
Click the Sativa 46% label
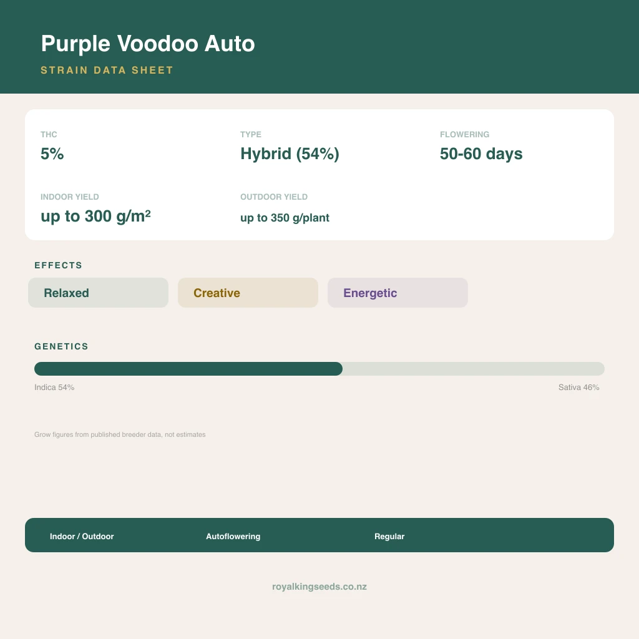pyautogui.click(x=578, y=387)
